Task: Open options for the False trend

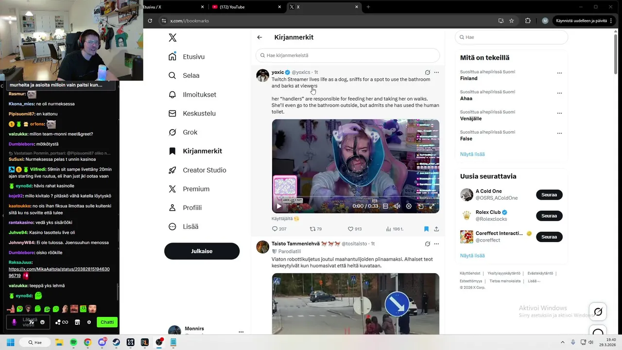Action: [559, 133]
